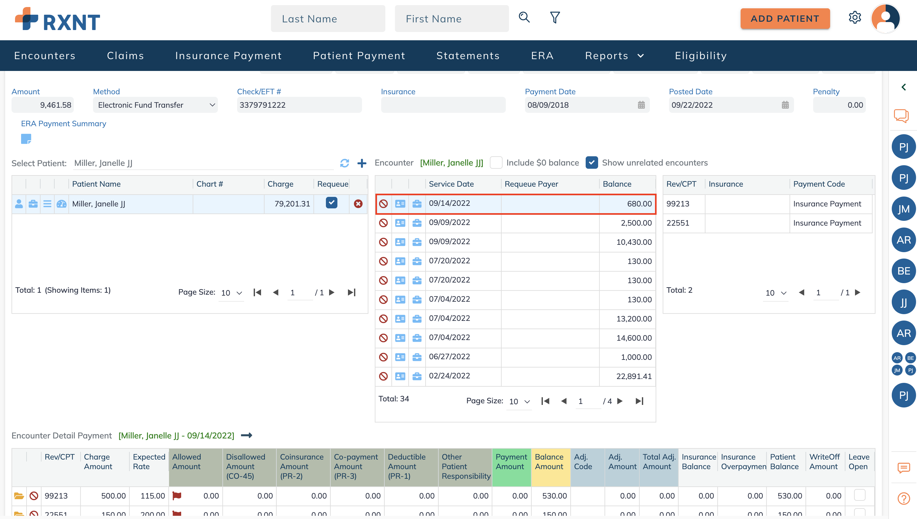917x519 pixels.
Task: Open the Insurance Payment menu
Action: (x=228, y=56)
